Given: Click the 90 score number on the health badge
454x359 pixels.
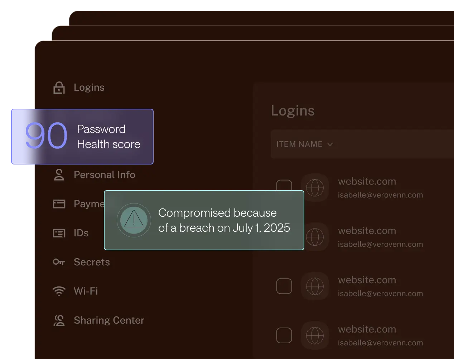Looking at the screenshot, I should 46,136.
